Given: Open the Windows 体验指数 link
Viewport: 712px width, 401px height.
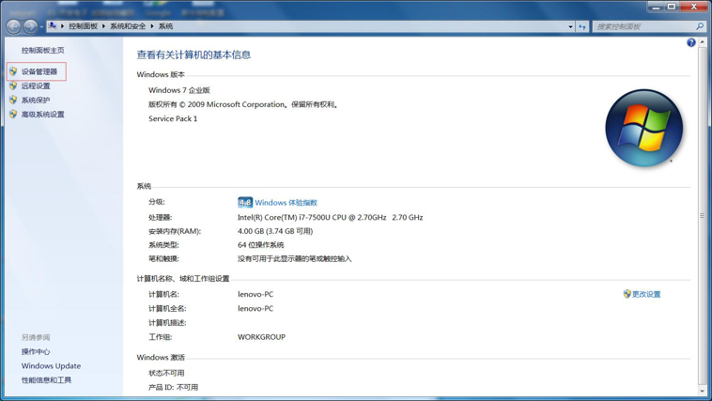Looking at the screenshot, I should coord(286,203).
